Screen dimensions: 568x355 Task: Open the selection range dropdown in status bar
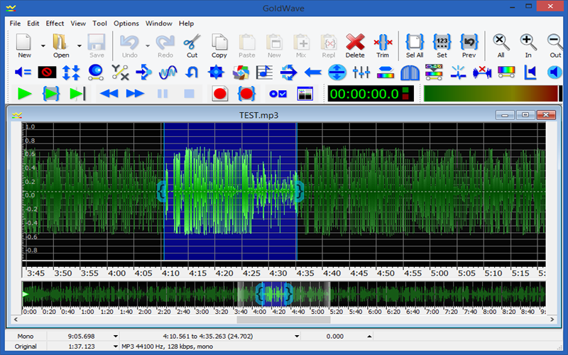click(x=297, y=336)
